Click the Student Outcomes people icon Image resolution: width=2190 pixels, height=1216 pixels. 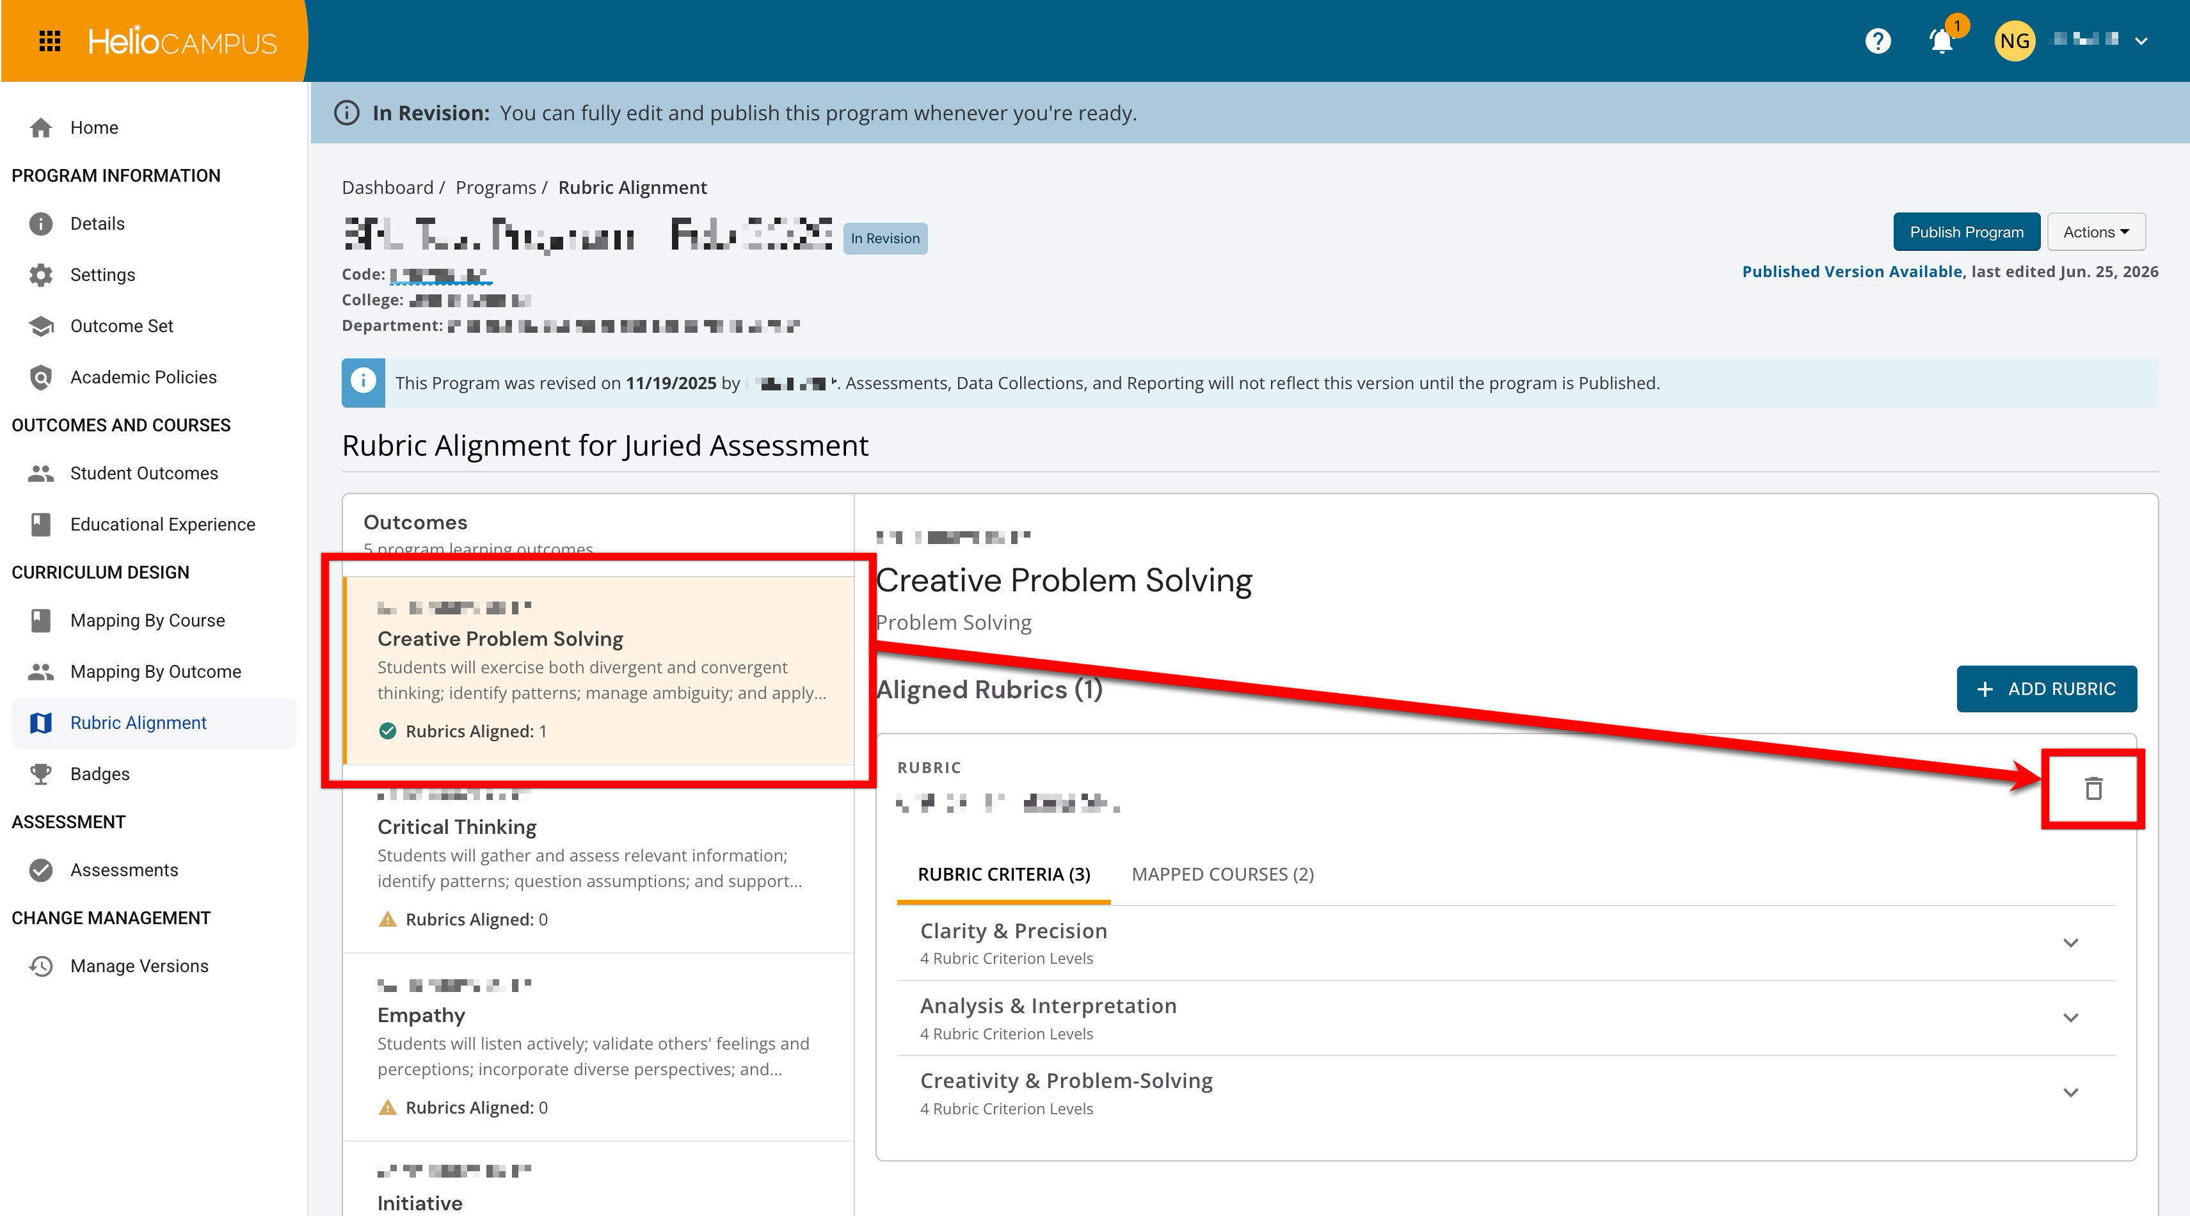40,473
